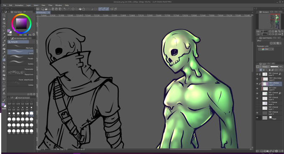Image resolution: width=284 pixels, height=154 pixels.
Task: Open the Filter menu
Action: tap(50, 5)
